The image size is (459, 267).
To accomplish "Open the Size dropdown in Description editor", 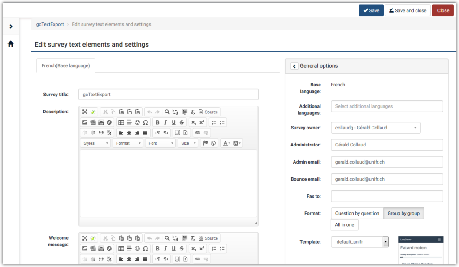I will [x=188, y=143].
